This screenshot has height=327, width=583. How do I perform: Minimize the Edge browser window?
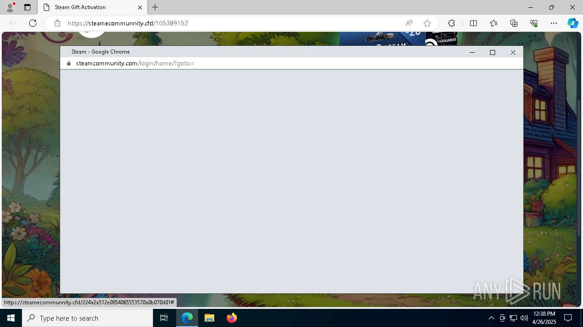(x=531, y=7)
